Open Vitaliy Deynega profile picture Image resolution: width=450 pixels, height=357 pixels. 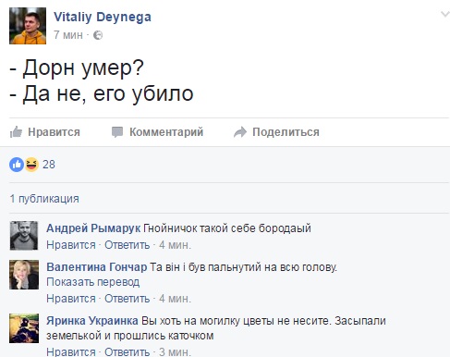point(28,26)
